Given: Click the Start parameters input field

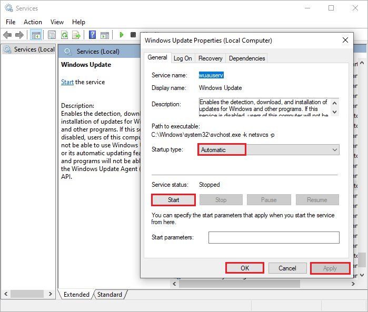Looking at the screenshot, I should coord(274,237).
